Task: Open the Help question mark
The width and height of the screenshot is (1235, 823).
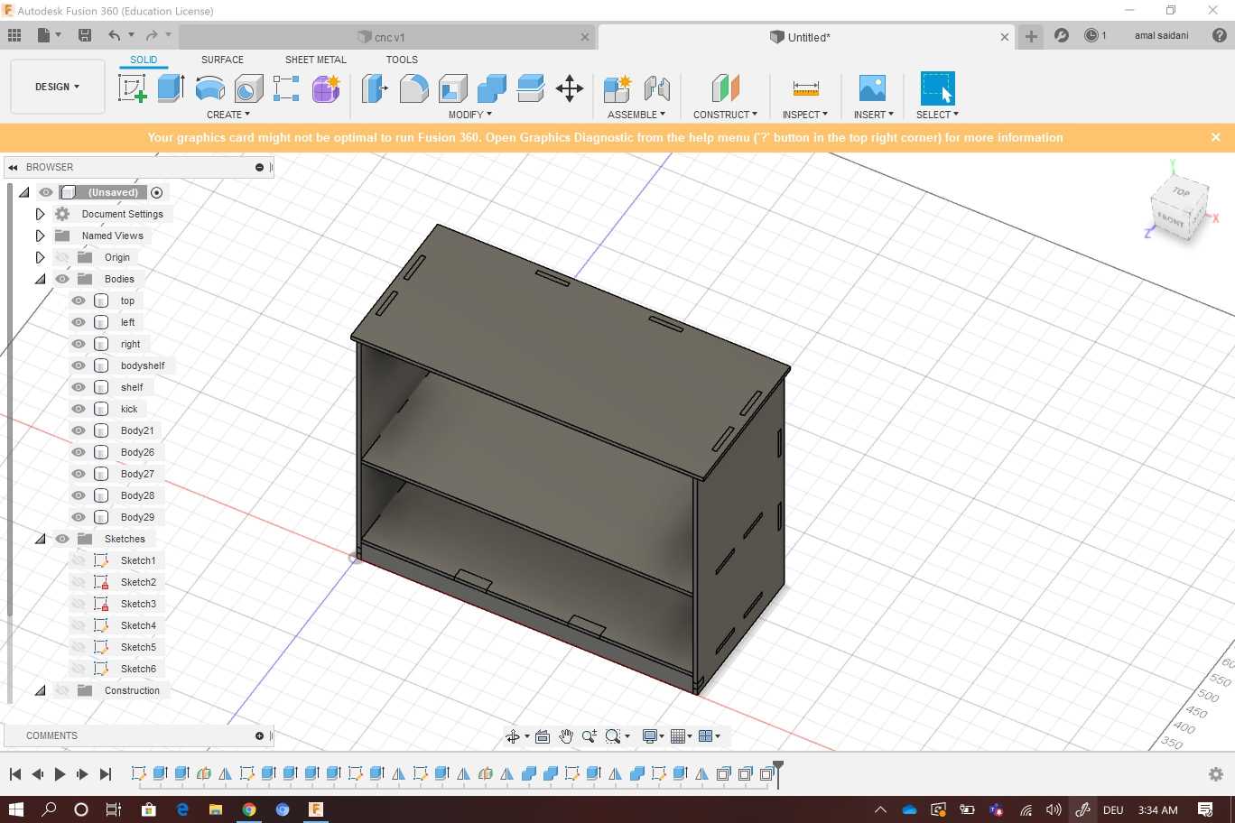Action: pos(1219,35)
